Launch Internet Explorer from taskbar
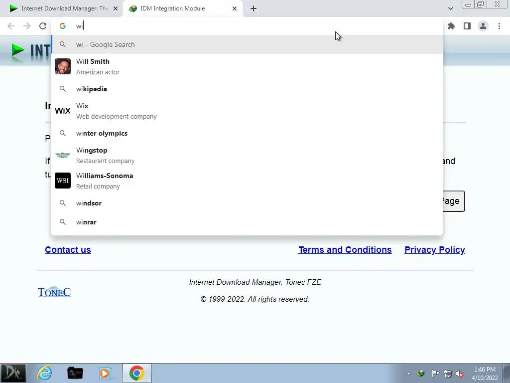Image resolution: width=510 pixels, height=383 pixels. pyautogui.click(x=44, y=373)
